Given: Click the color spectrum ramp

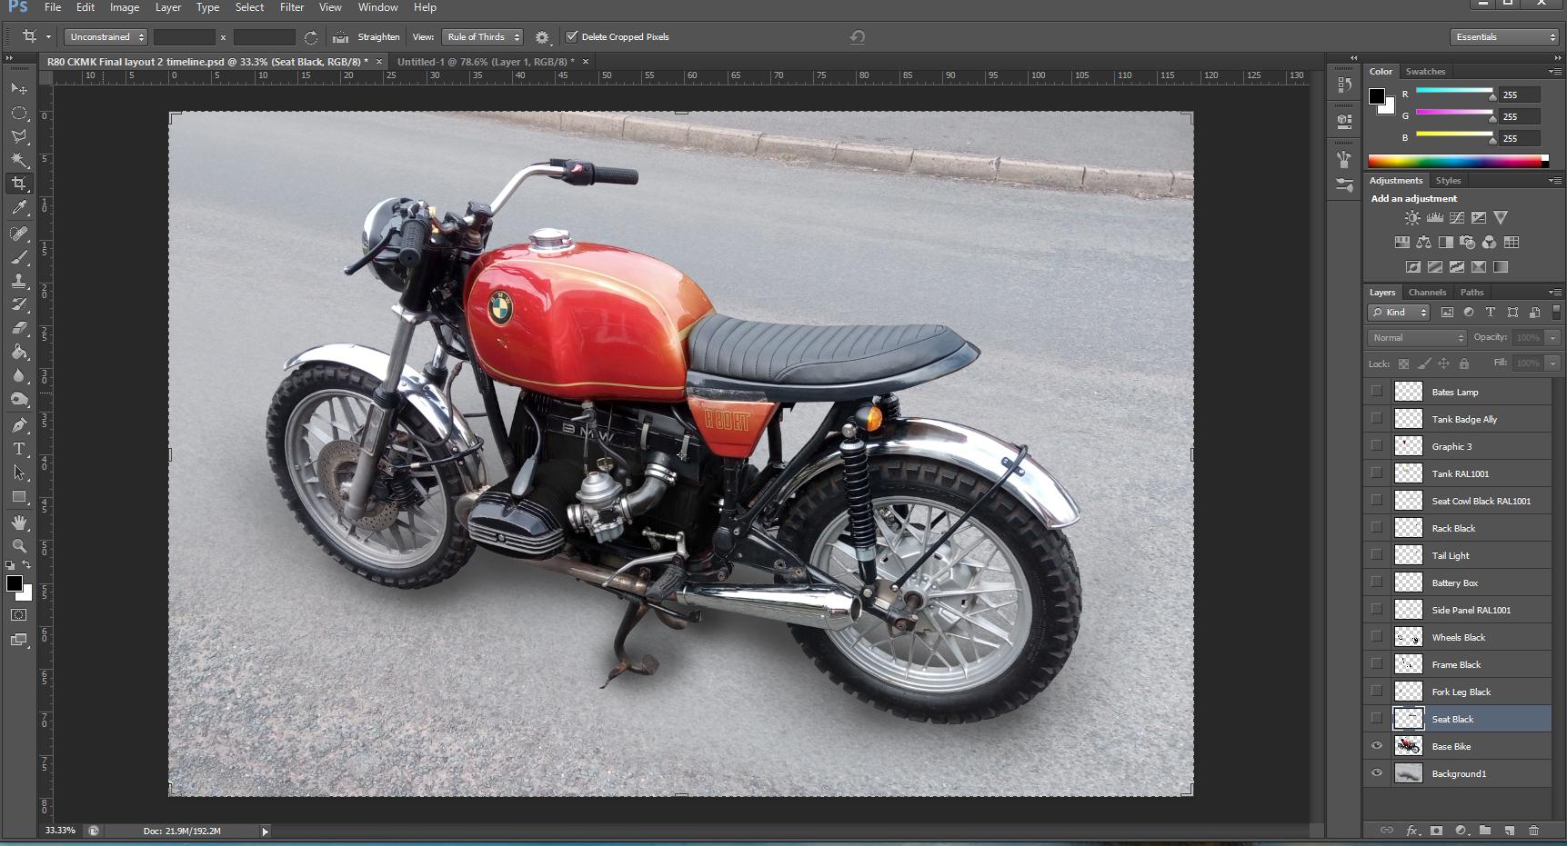Looking at the screenshot, I should [x=1458, y=162].
